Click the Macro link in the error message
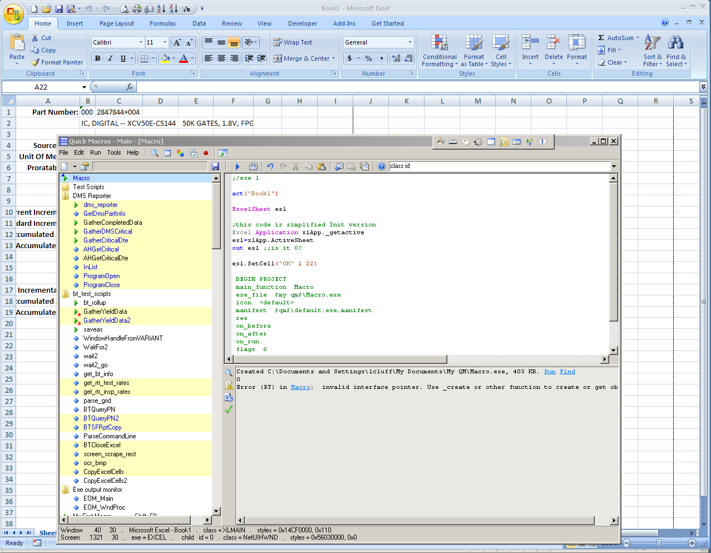This screenshot has width=711, height=553. click(300, 387)
